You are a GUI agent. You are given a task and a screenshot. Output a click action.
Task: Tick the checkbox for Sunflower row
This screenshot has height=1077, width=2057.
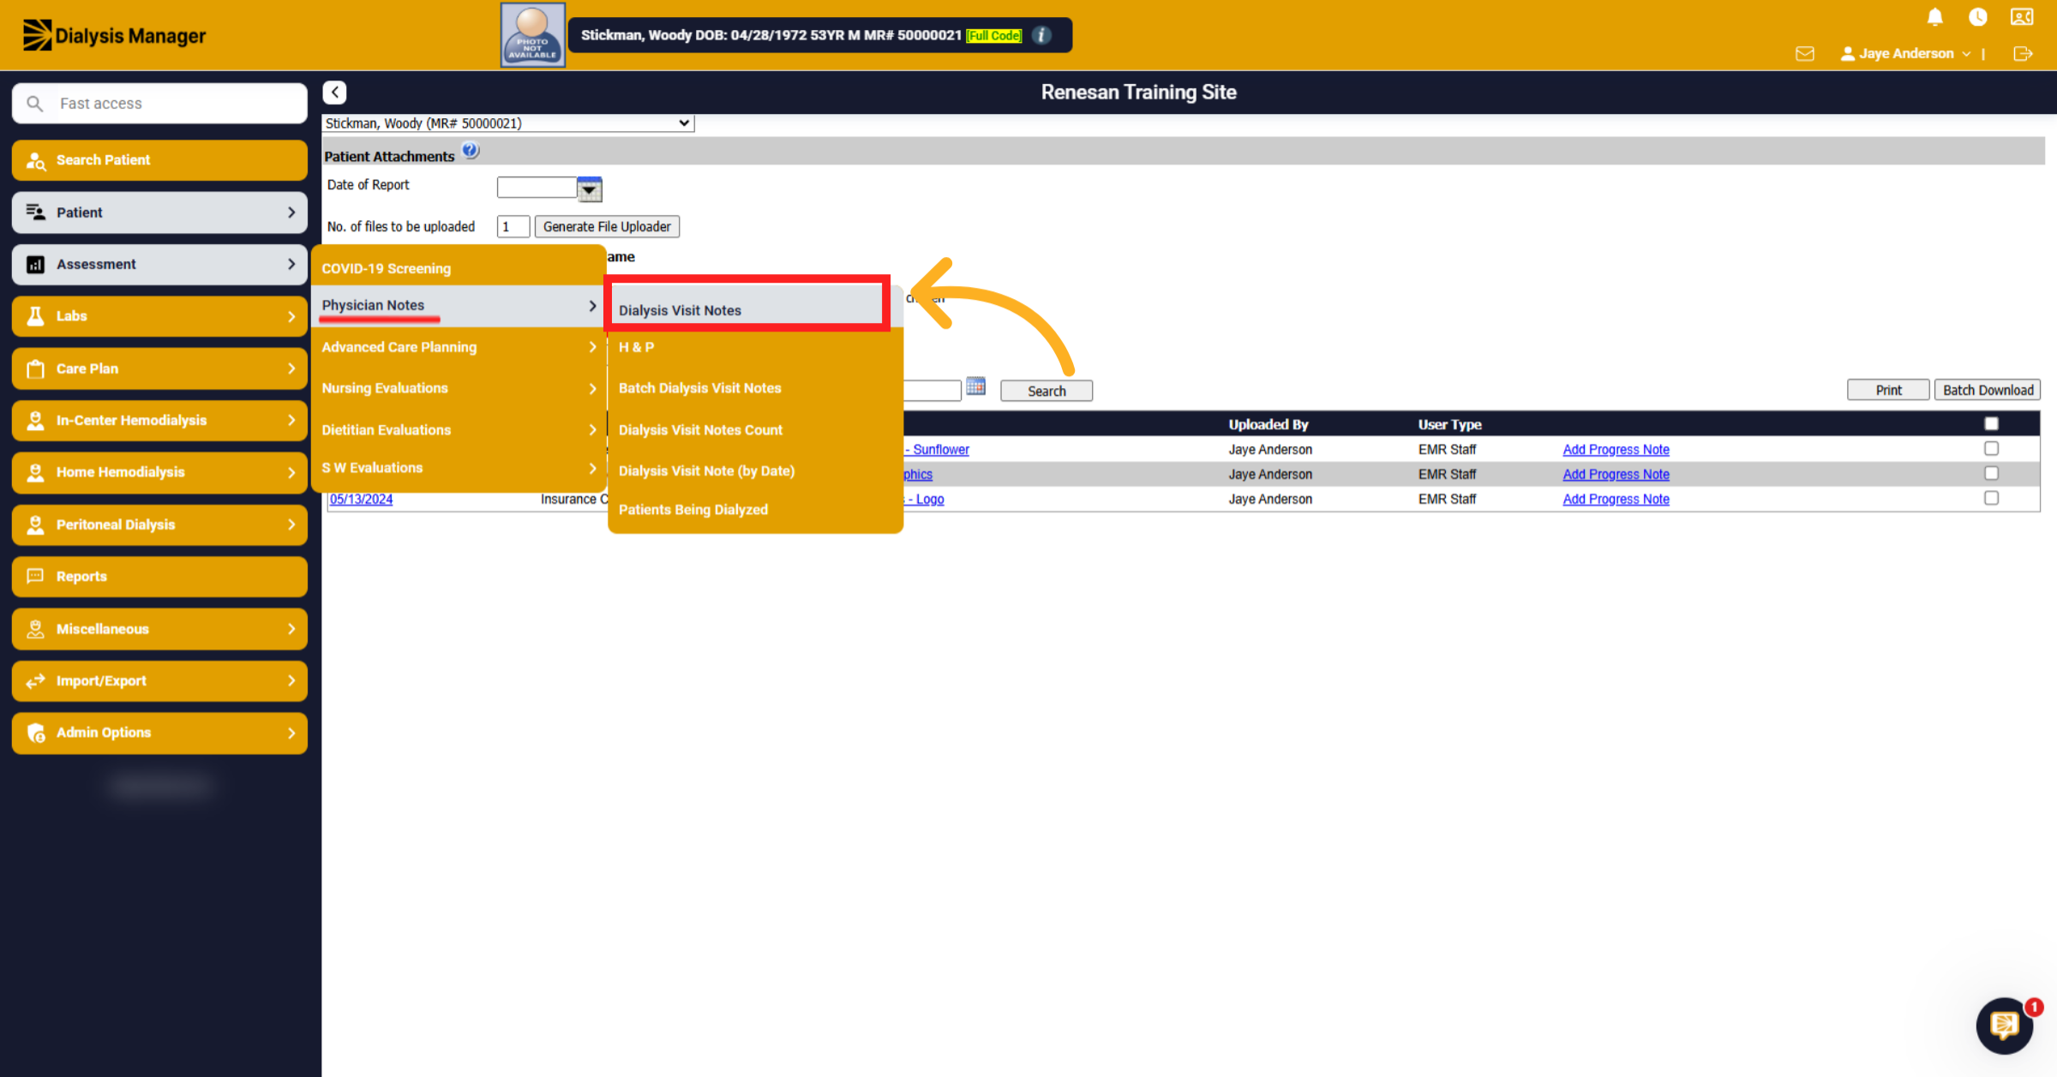click(x=1991, y=448)
